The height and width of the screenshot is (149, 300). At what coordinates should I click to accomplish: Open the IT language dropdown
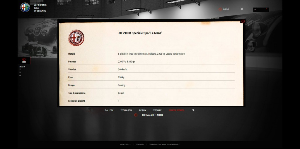(x=261, y=9)
